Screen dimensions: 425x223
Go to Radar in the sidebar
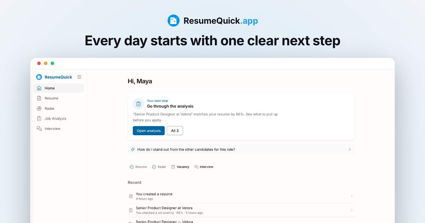59,109
